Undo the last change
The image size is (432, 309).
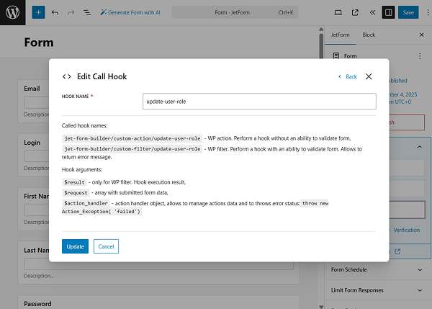click(x=55, y=12)
